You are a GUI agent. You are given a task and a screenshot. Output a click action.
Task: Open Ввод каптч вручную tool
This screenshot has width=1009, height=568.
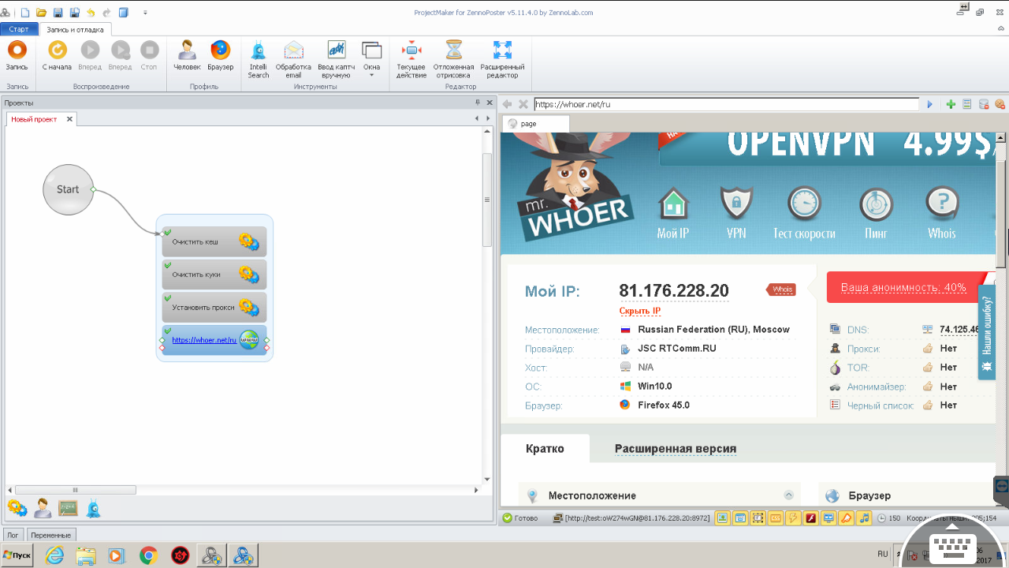[x=337, y=60]
